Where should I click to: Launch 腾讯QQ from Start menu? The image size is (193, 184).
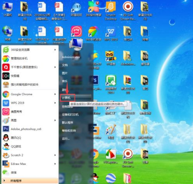click(x=30, y=138)
